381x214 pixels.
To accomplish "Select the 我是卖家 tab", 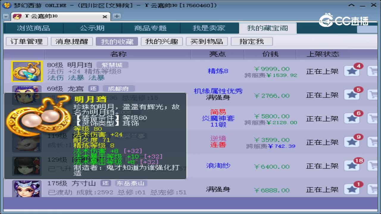I will click(x=209, y=28).
